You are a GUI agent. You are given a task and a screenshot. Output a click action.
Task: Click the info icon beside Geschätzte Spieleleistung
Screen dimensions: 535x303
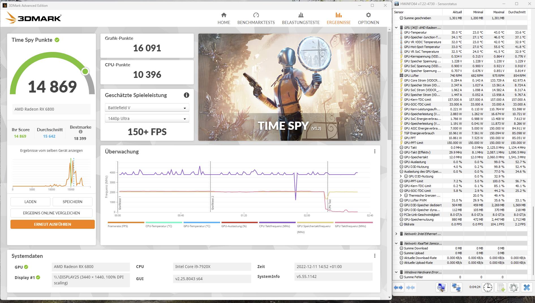[186, 95]
